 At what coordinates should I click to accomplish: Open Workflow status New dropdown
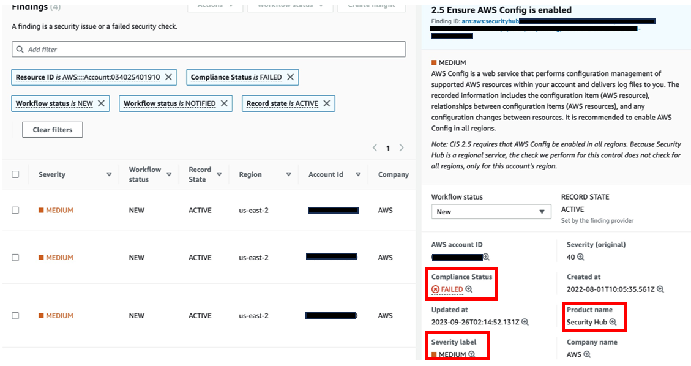click(491, 212)
